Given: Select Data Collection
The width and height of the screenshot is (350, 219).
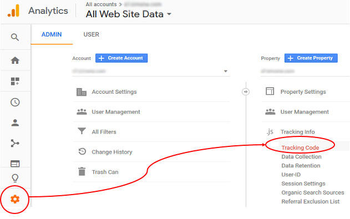Looking at the screenshot, I should click(x=301, y=156).
